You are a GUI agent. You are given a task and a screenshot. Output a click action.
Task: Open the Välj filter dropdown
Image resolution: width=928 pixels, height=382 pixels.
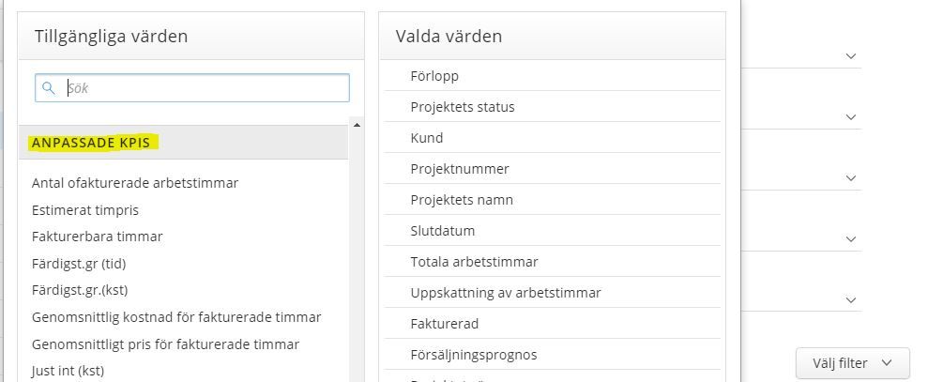click(x=854, y=363)
